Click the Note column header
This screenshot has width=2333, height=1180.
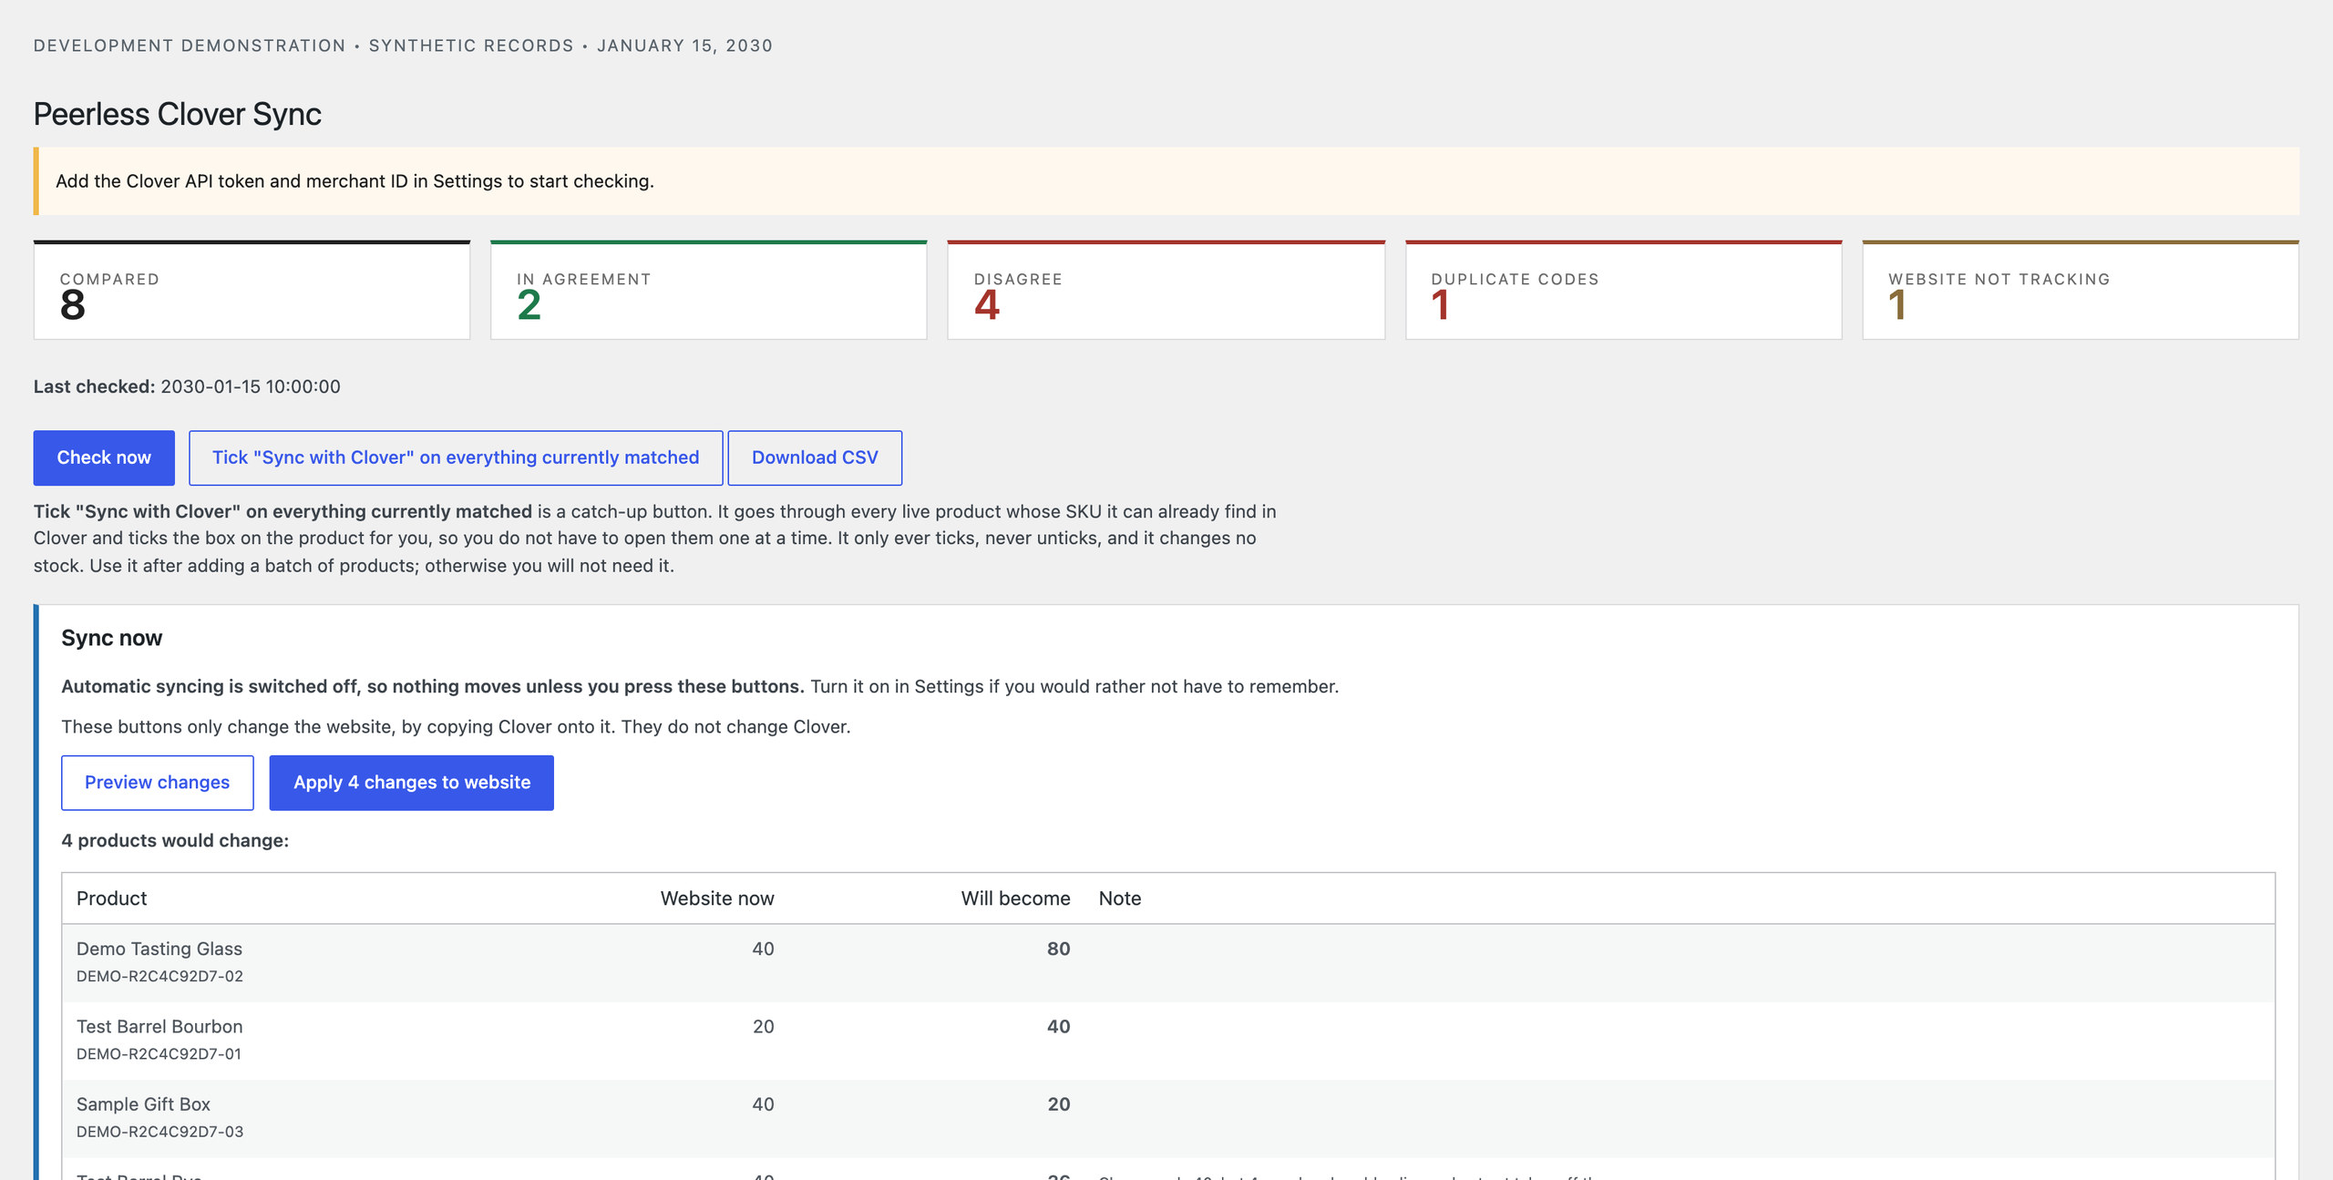pyautogui.click(x=1120, y=898)
